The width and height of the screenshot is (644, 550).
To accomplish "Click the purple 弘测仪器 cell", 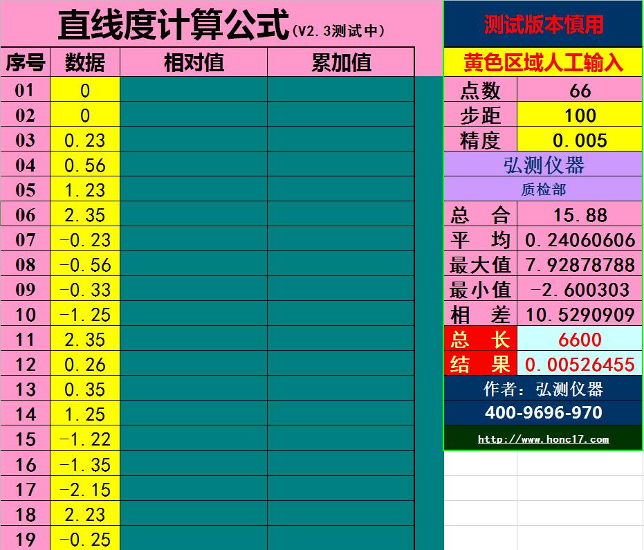I will (x=543, y=165).
